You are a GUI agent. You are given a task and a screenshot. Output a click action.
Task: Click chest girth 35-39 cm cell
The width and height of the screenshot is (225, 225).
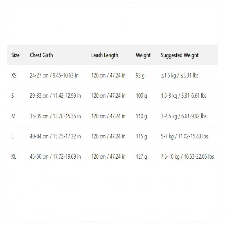[x=55, y=116]
